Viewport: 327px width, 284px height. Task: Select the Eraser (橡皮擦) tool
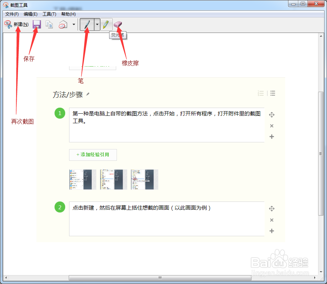pos(118,24)
